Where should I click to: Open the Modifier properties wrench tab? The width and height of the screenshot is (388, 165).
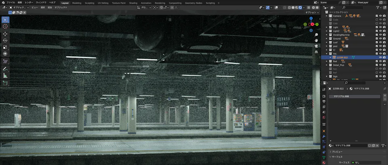point(324,136)
